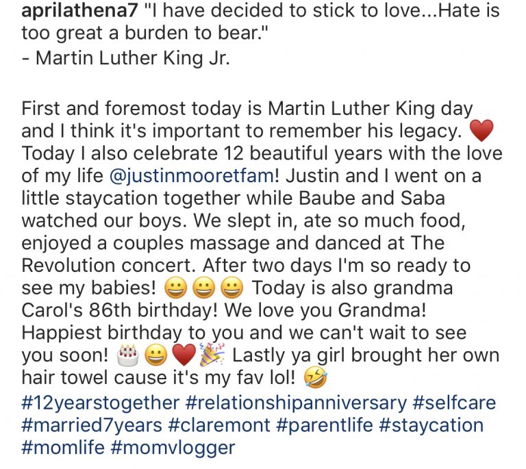Image resolution: width=526 pixels, height=469 pixels.
Task: Open the #relationshipanniversary hashtag
Action: click(x=296, y=403)
